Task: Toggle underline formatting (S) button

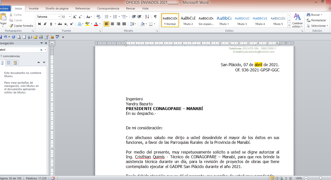Action: click(x=51, y=24)
